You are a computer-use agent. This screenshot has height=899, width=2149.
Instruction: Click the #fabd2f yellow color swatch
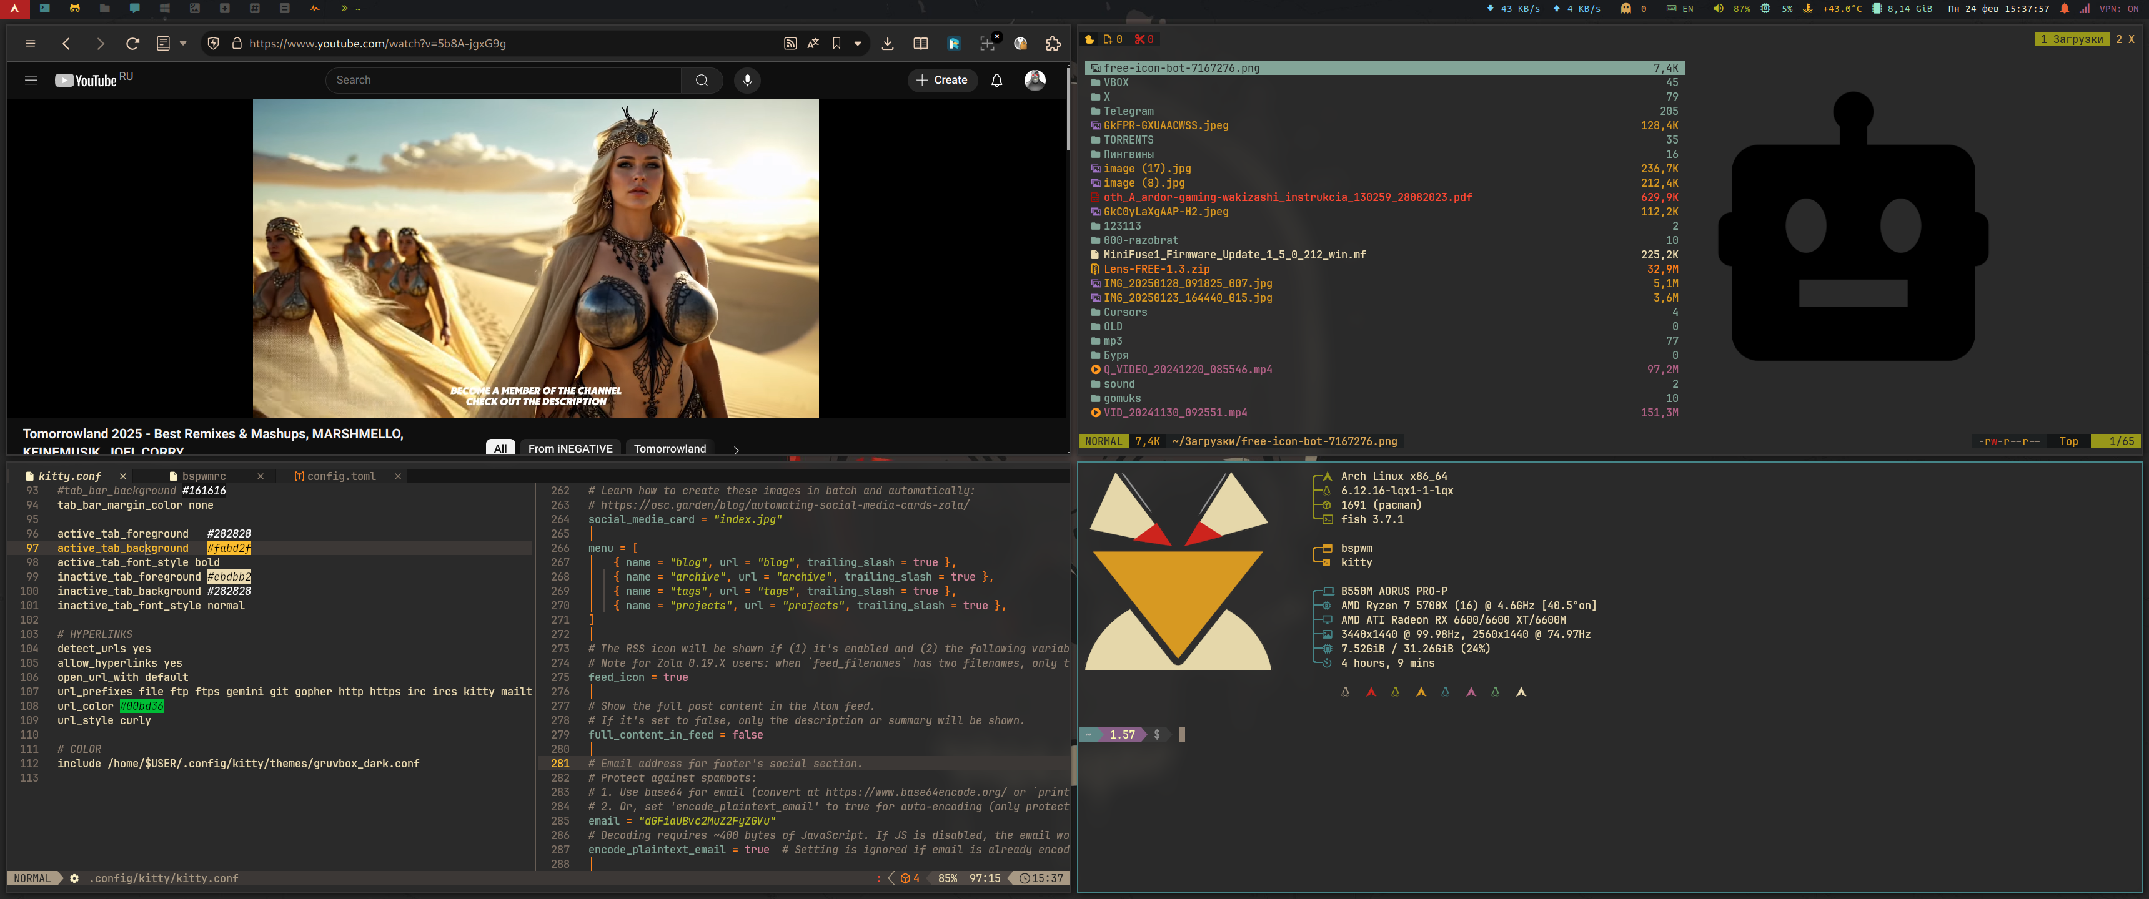pyautogui.click(x=229, y=548)
